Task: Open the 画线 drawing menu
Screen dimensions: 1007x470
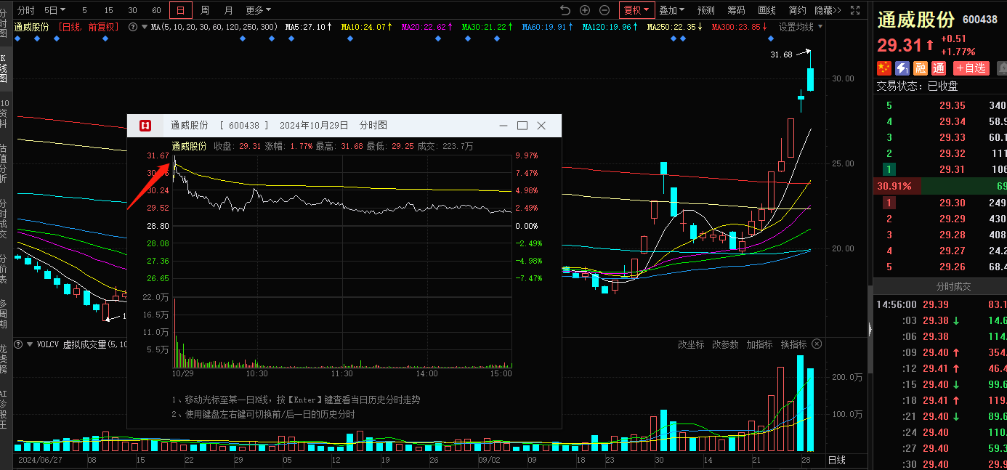Action: (x=767, y=10)
